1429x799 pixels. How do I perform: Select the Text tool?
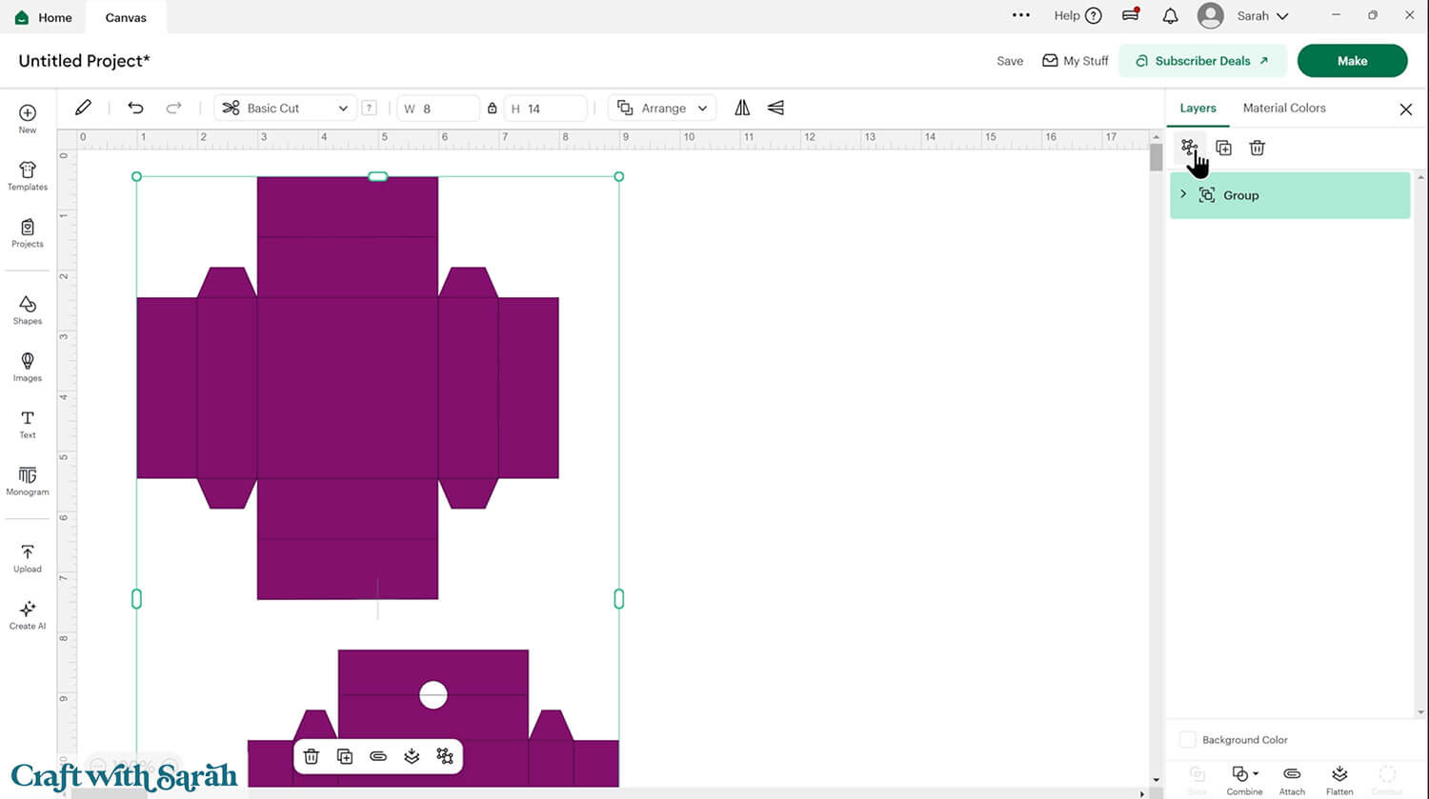[x=28, y=424]
